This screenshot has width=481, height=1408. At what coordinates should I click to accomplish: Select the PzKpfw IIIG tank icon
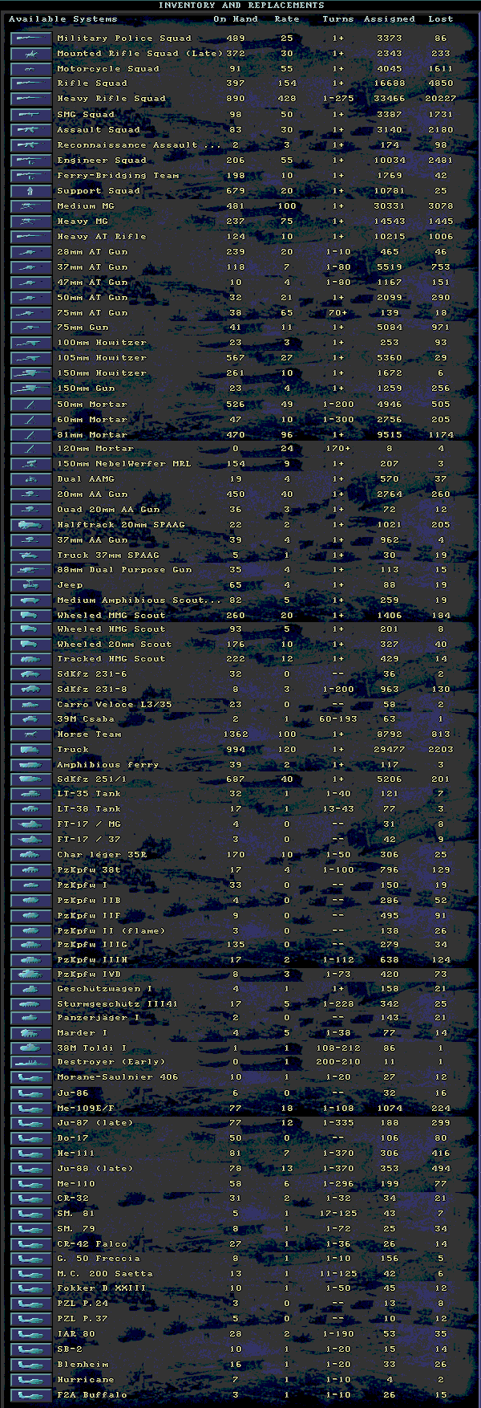(30, 944)
